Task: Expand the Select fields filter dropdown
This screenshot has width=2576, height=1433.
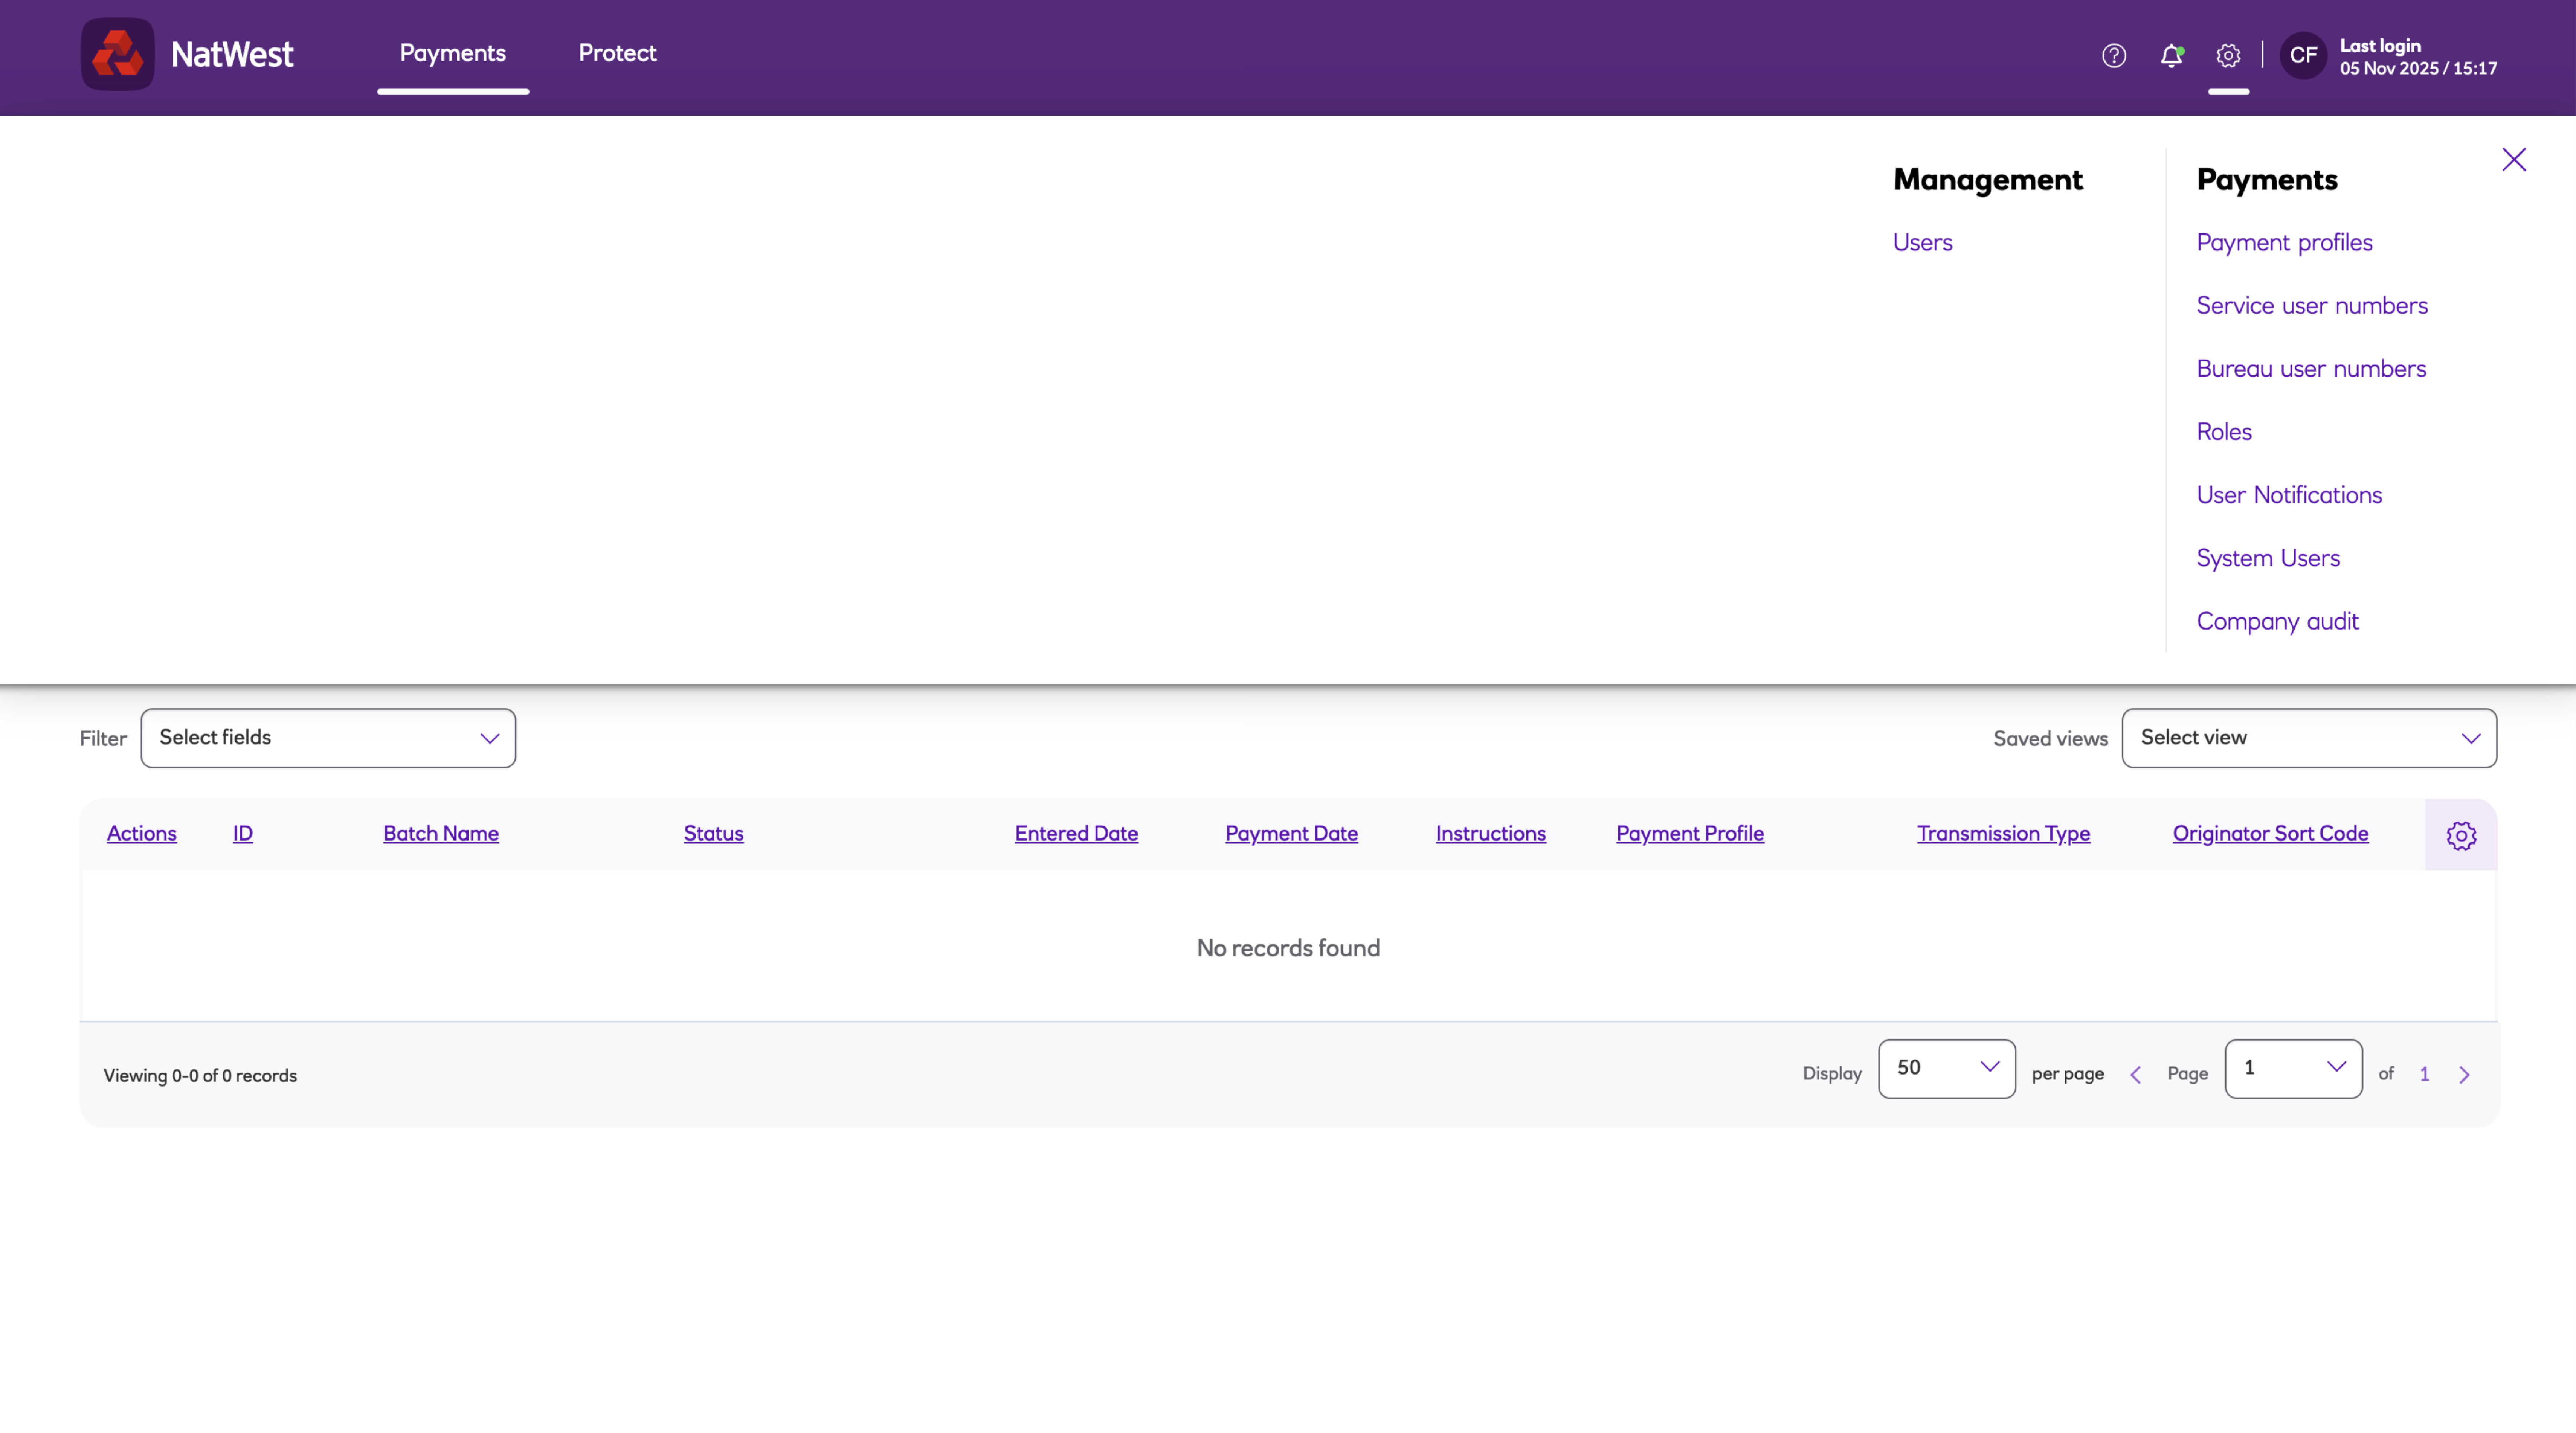Action: point(328,738)
